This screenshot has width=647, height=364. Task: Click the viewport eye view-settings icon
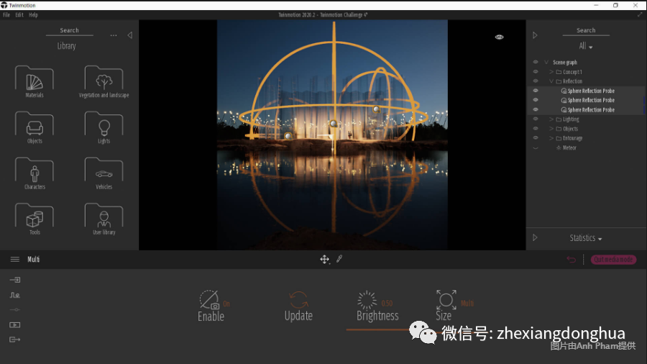click(500, 37)
